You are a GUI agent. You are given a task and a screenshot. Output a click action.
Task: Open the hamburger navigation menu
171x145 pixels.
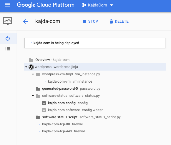coord(8,5)
